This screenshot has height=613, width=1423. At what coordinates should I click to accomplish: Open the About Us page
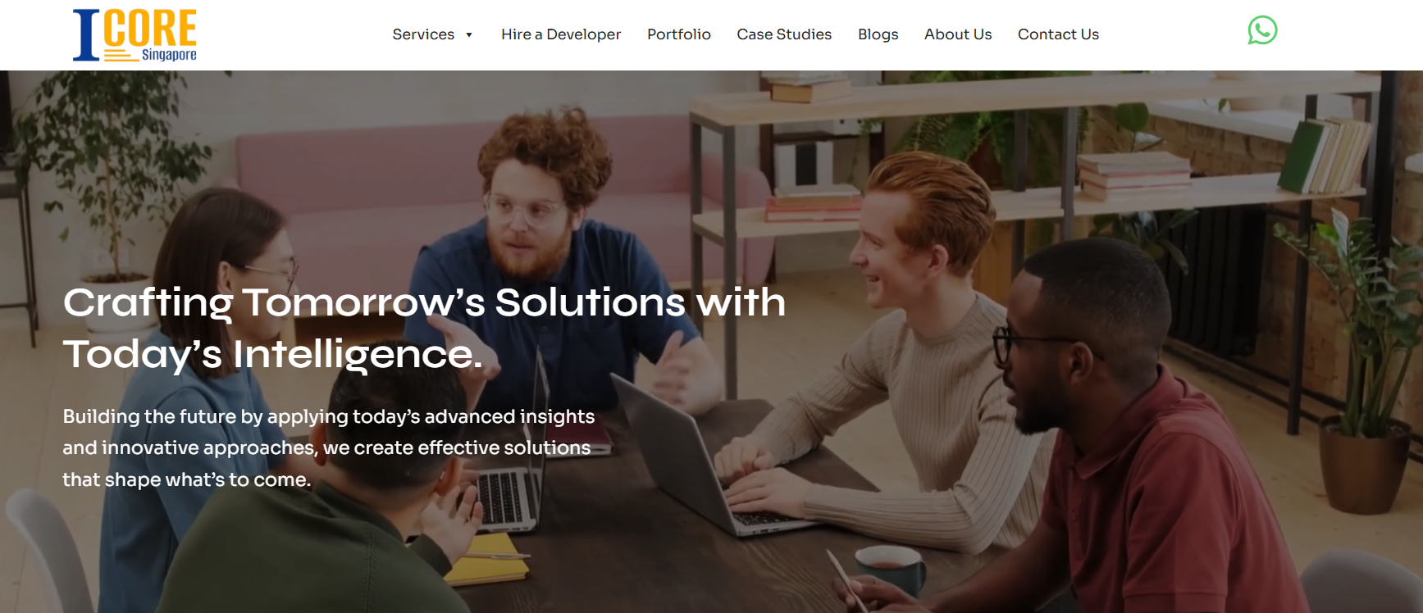pyautogui.click(x=958, y=34)
